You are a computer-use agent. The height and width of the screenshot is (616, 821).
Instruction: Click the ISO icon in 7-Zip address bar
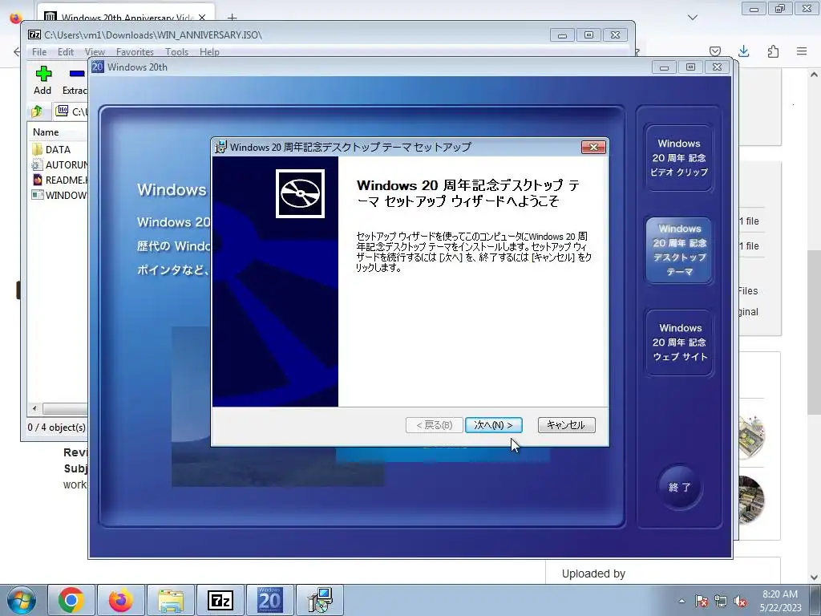click(63, 110)
